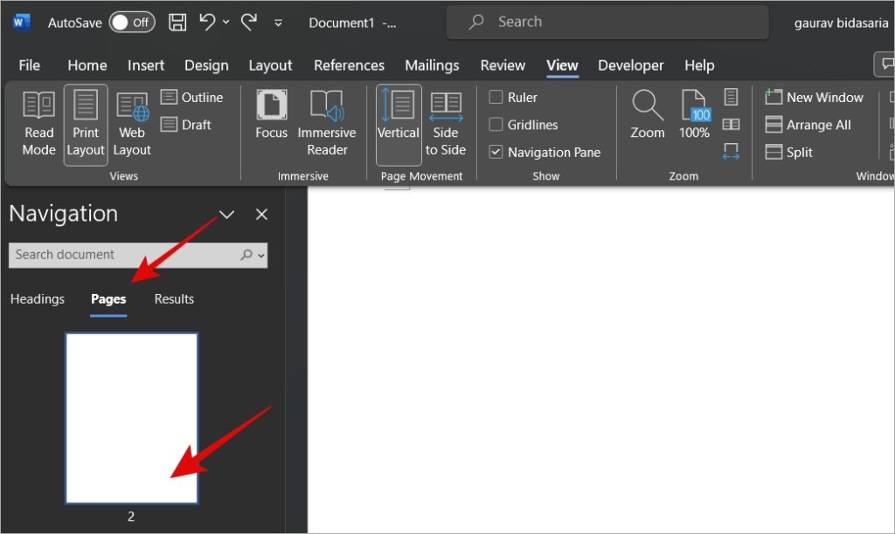This screenshot has width=895, height=534.
Task: Click the gaurav bidasaria account name
Action: 841,23
